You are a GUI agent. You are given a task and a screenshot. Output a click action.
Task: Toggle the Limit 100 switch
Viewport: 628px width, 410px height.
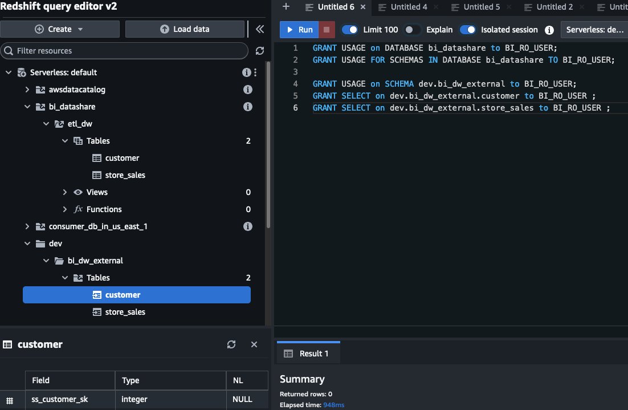coord(350,30)
